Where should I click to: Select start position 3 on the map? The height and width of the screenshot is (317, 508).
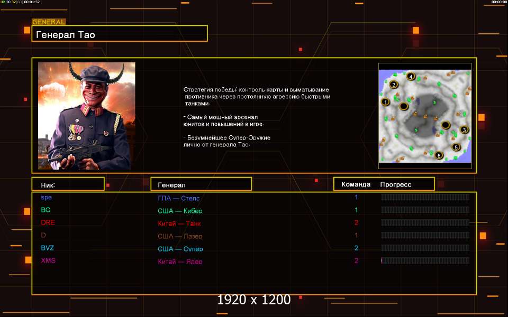coord(464,129)
